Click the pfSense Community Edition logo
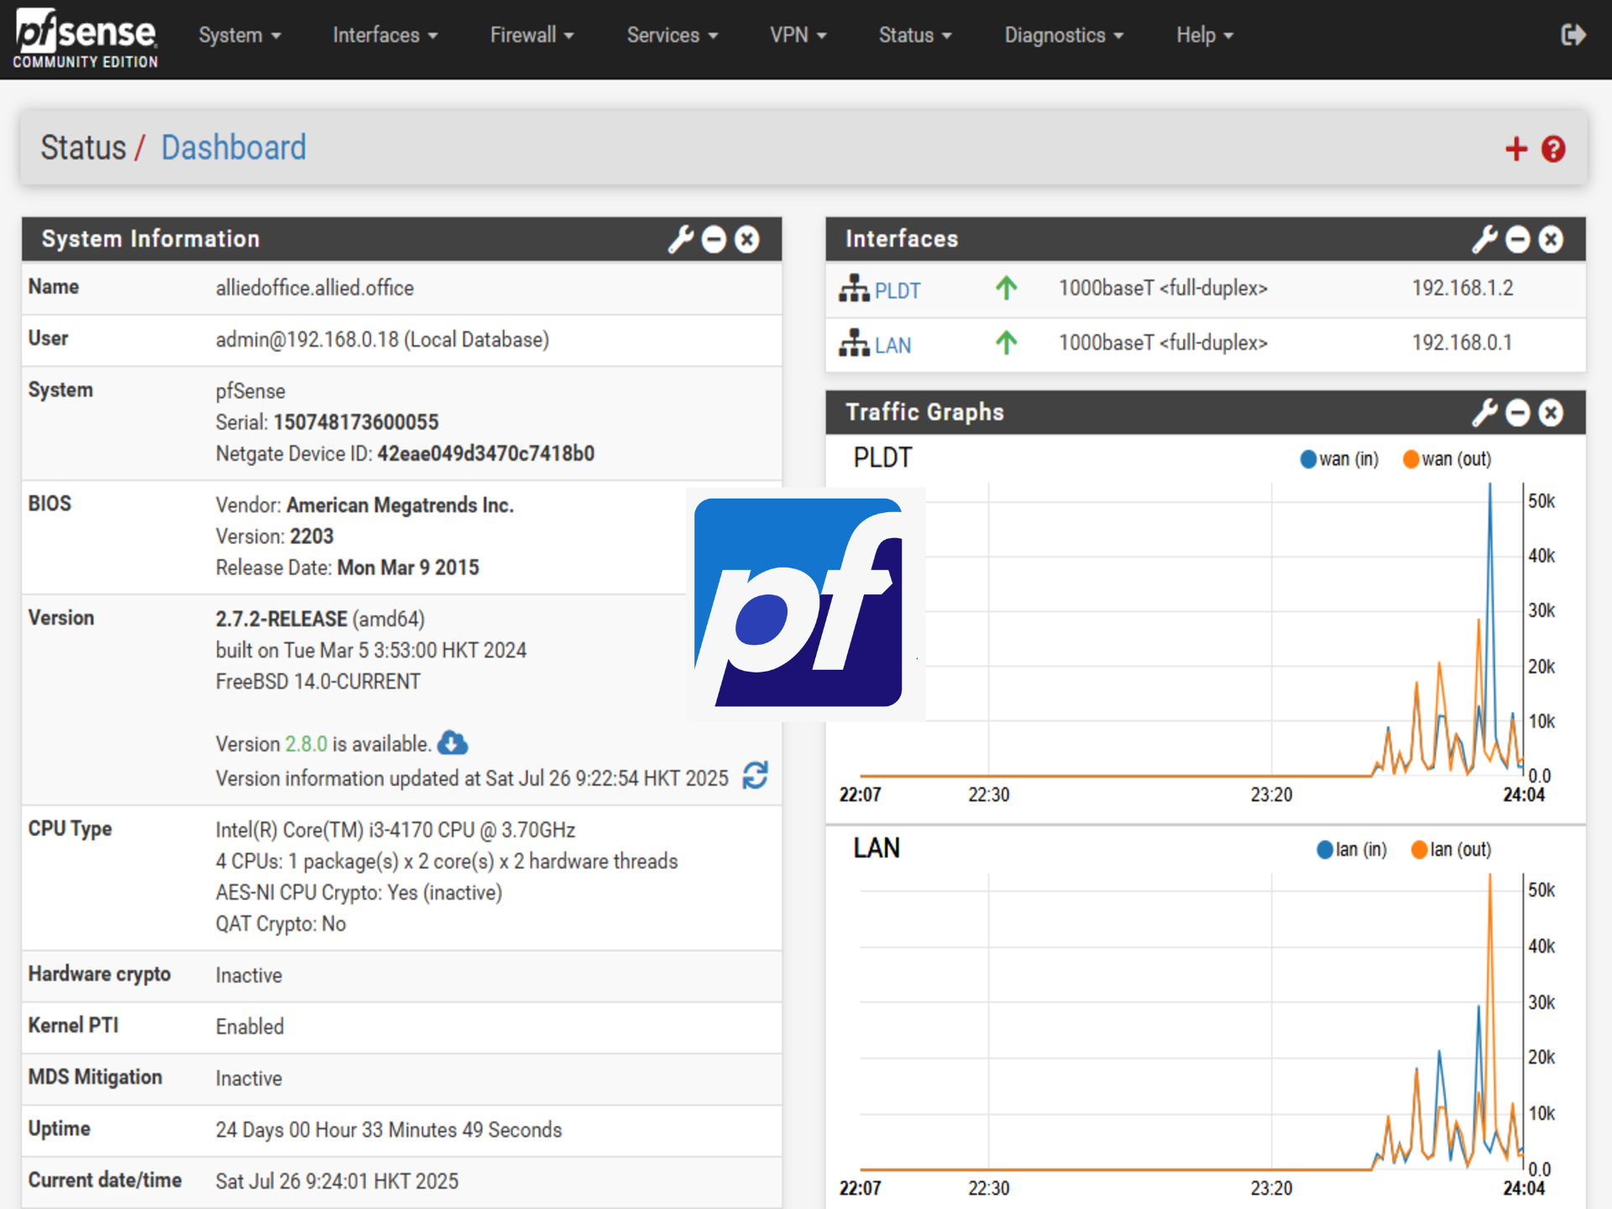Image resolution: width=1612 pixels, height=1209 pixels. pyautogui.click(x=86, y=39)
